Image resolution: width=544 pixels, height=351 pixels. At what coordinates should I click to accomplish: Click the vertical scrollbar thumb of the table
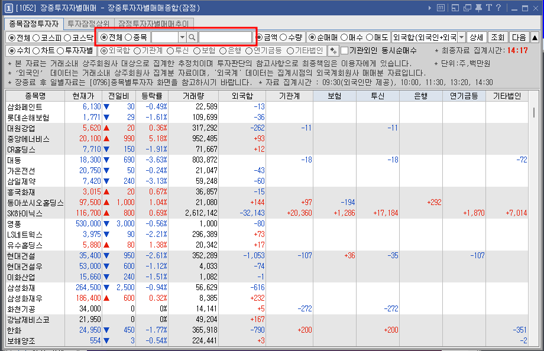point(533,112)
